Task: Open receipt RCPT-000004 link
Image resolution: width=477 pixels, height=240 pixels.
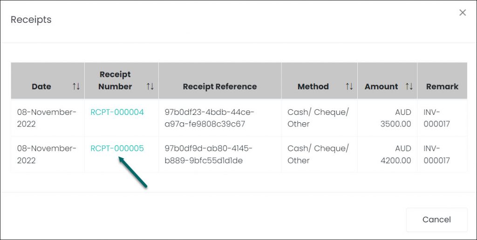Action: [x=117, y=112]
